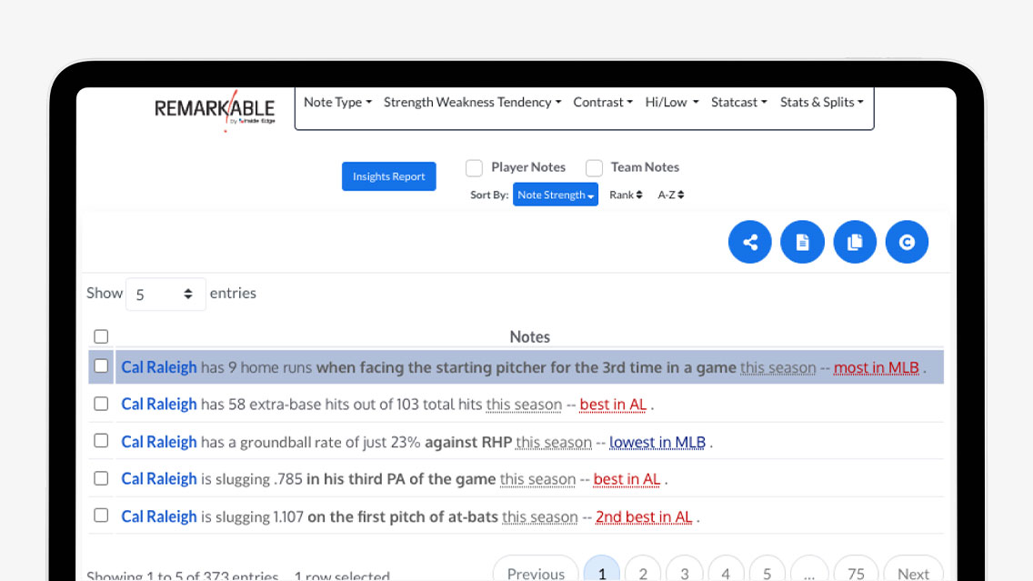Click the Insights Report button
1033x581 pixels.
point(389,176)
